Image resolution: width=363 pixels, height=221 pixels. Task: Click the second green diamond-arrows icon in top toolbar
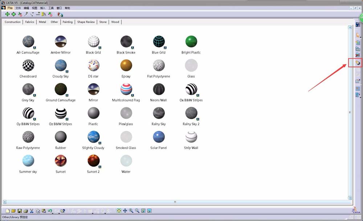[x=14, y=15]
